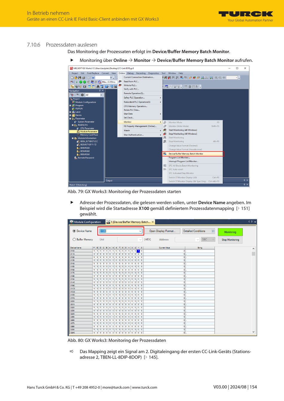Click the Output panel pin icon
Image resolution: width=284 pixels, height=401 pixels.
click(x=244, y=180)
